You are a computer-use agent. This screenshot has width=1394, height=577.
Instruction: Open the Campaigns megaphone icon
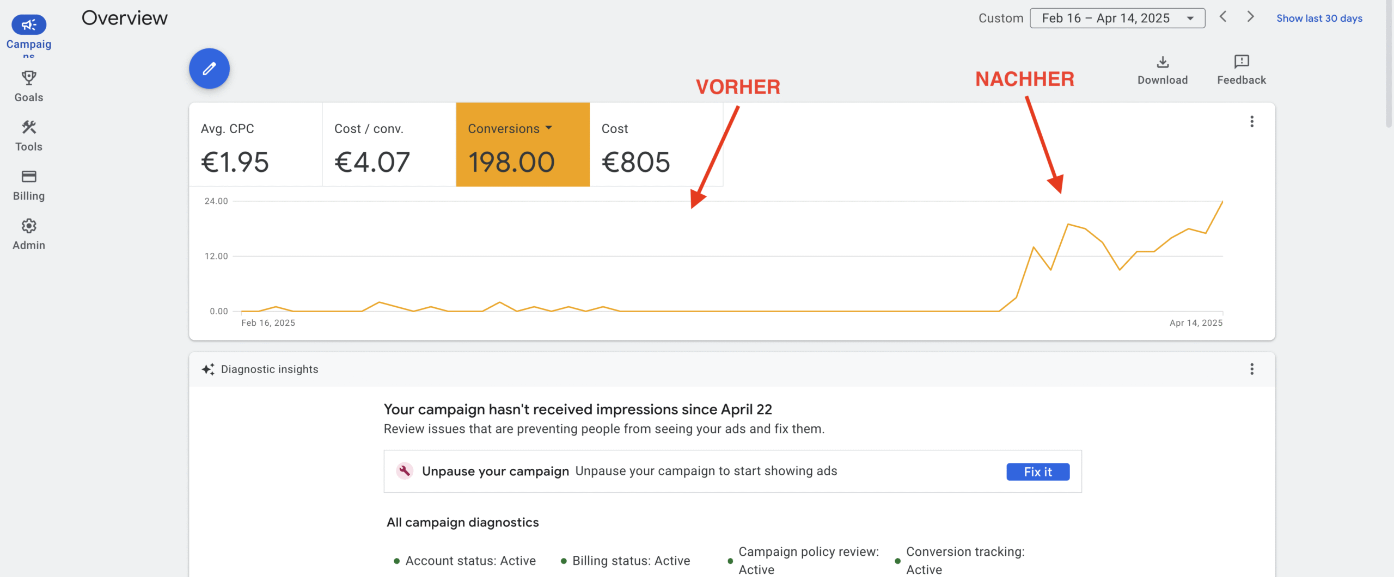tap(29, 24)
